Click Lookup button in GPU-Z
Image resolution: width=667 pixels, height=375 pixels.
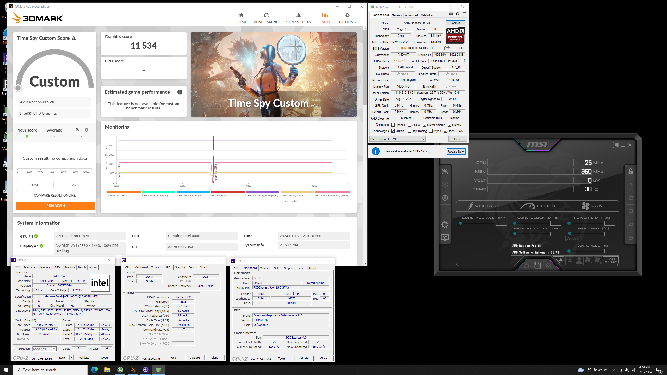455,23
